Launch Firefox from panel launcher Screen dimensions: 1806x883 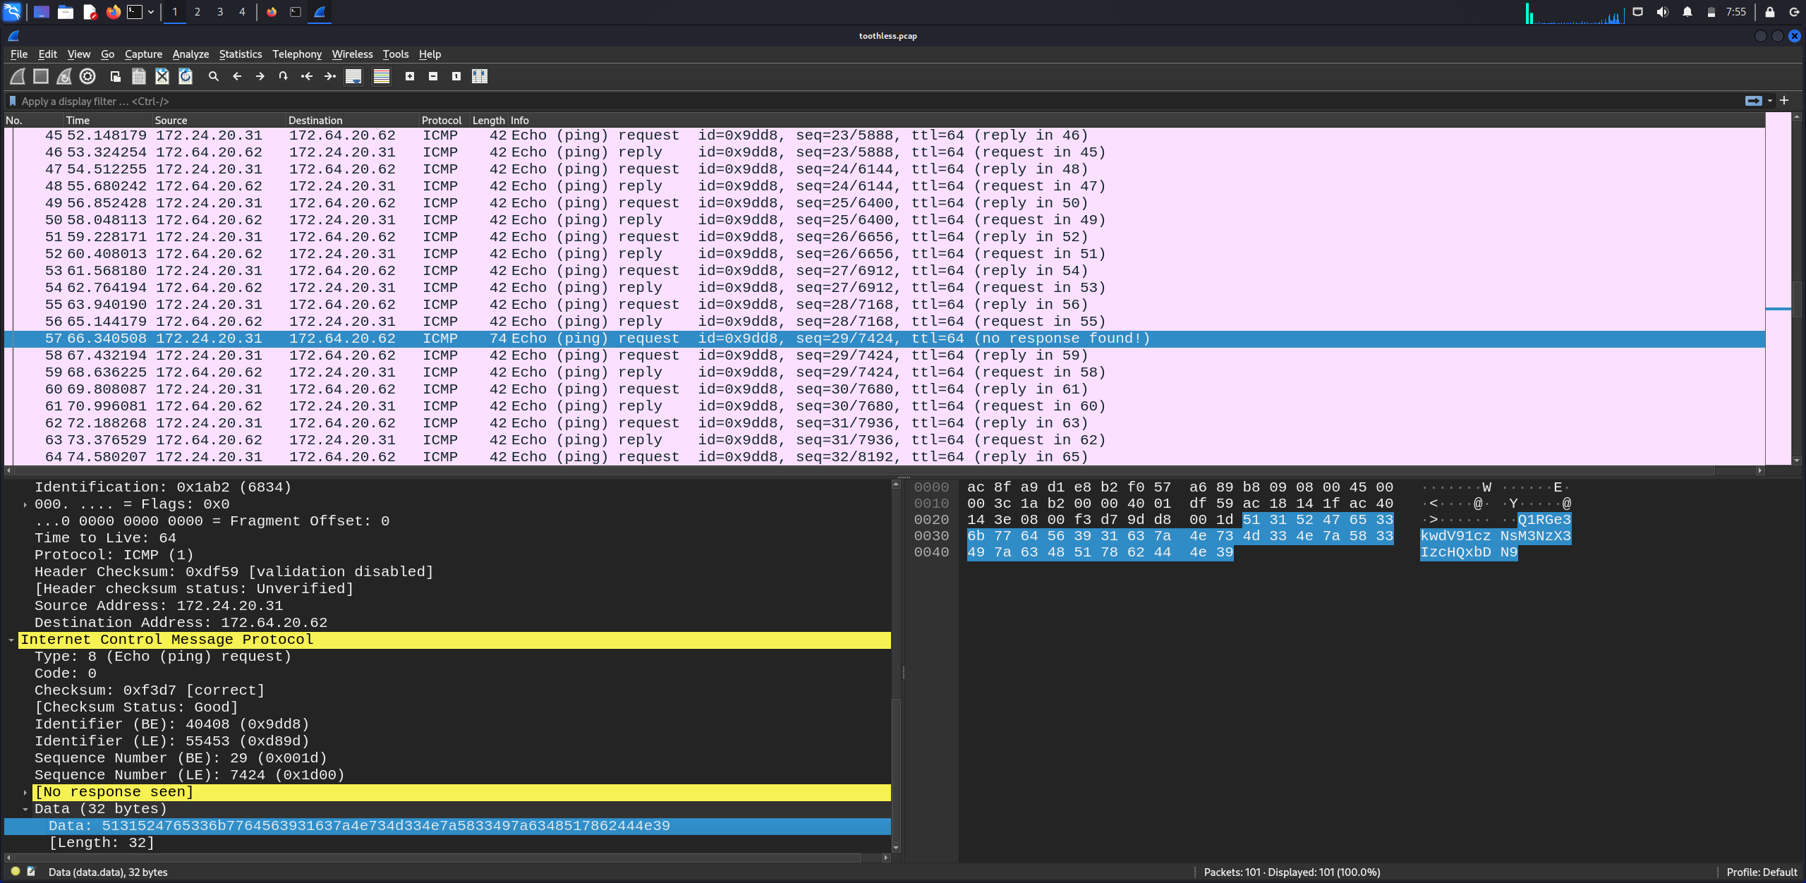[114, 12]
